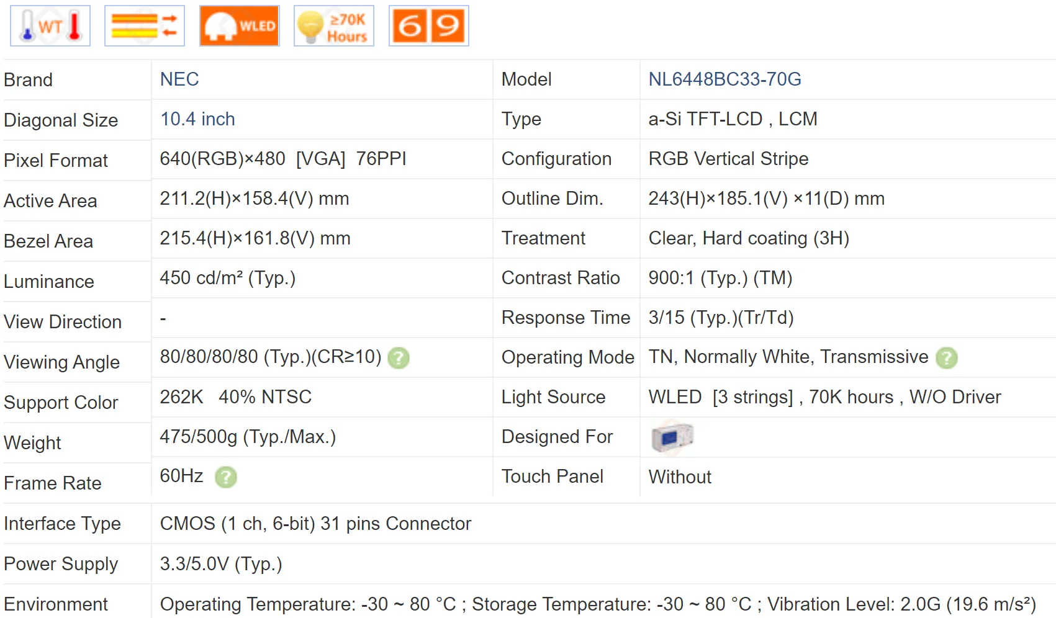Open the NEC brand link
1056x618 pixels.
[179, 79]
